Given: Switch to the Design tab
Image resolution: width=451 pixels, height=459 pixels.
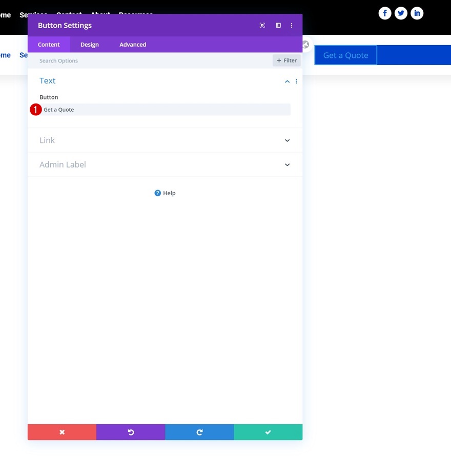Looking at the screenshot, I should [x=89, y=45].
